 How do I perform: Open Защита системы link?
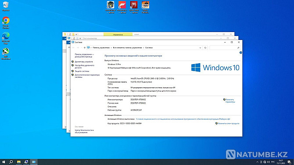click(x=82, y=71)
